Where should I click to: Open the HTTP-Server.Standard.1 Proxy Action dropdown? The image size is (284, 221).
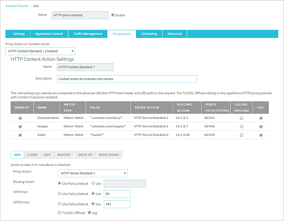tap(93, 173)
